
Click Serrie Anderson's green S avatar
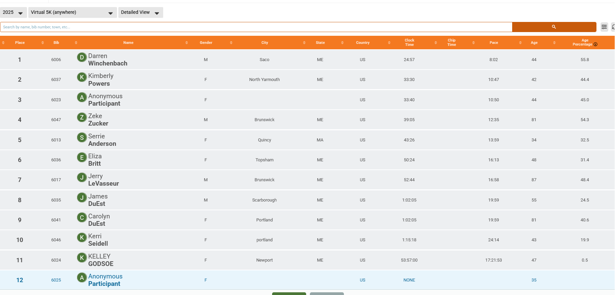pos(82,138)
